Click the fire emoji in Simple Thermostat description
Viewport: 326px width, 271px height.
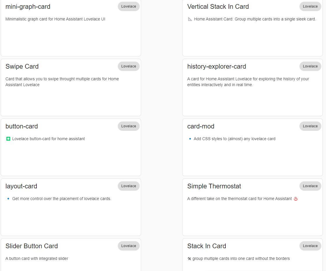pyautogui.click(x=296, y=199)
